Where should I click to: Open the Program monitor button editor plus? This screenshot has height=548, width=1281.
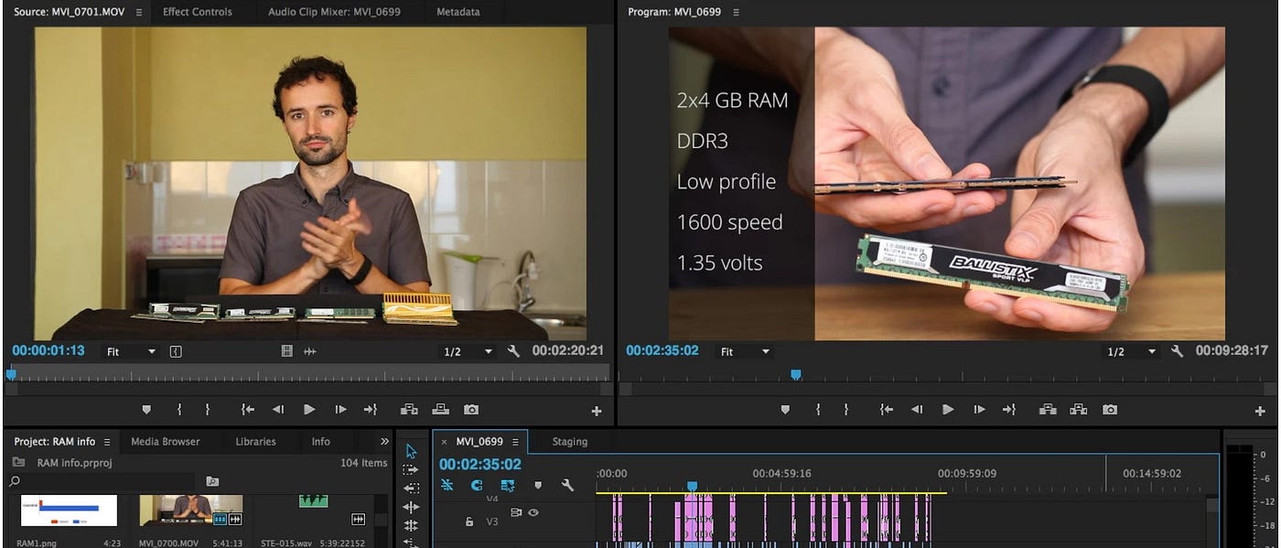1259,412
